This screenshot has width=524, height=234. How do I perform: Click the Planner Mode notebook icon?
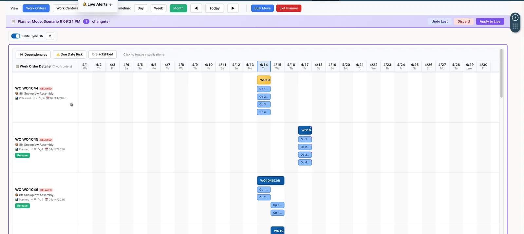(13, 21)
